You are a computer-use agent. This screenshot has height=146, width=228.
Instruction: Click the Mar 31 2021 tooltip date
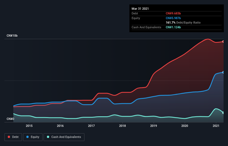click(x=140, y=9)
